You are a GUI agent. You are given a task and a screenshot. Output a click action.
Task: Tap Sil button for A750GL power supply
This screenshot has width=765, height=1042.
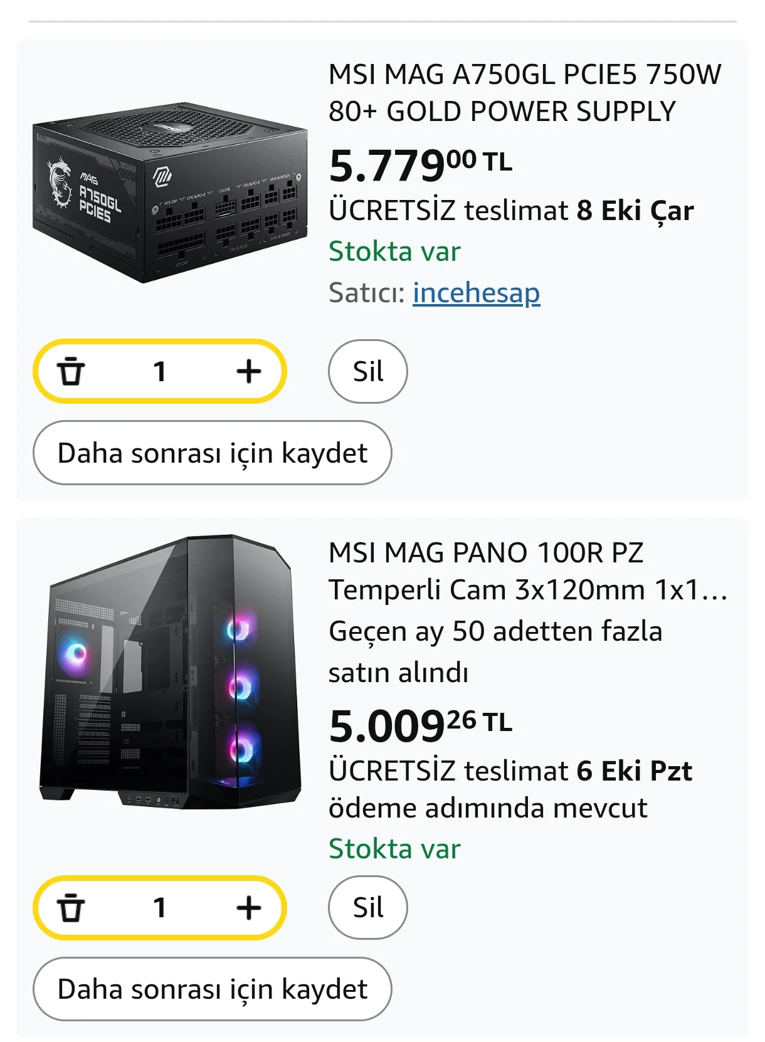(368, 371)
